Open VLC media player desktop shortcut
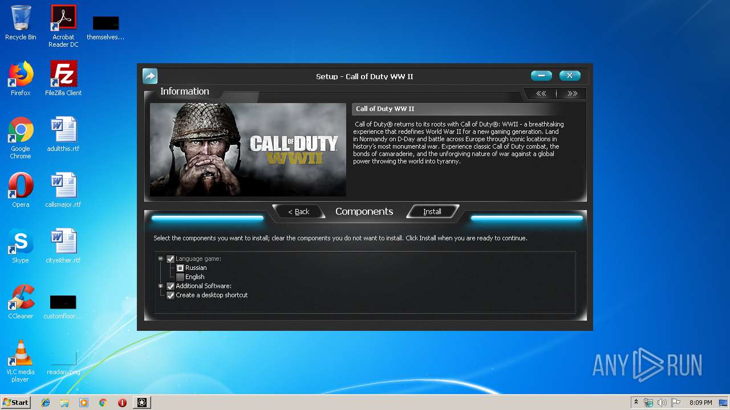This screenshot has height=410, width=730. pyautogui.click(x=21, y=361)
